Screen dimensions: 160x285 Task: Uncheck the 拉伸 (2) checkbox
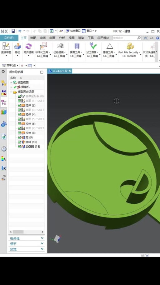19,105
